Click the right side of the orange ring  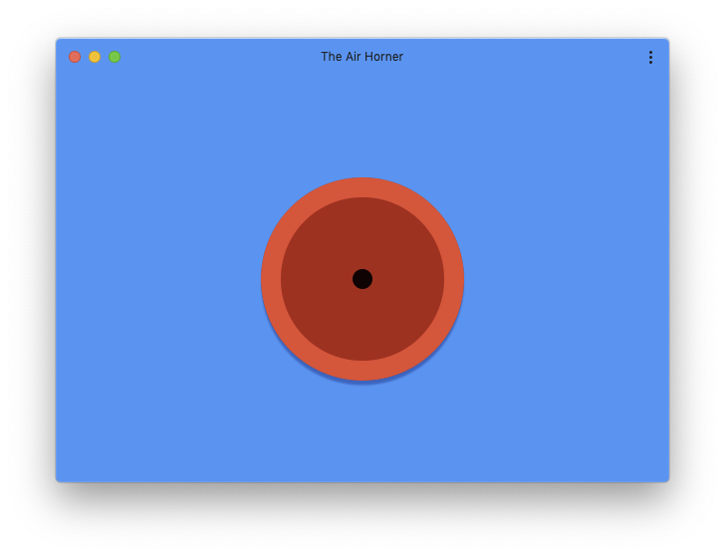(x=454, y=279)
